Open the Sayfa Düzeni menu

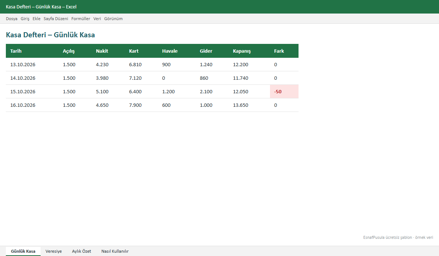(x=56, y=19)
